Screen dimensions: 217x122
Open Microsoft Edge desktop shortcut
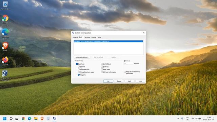(5, 34)
